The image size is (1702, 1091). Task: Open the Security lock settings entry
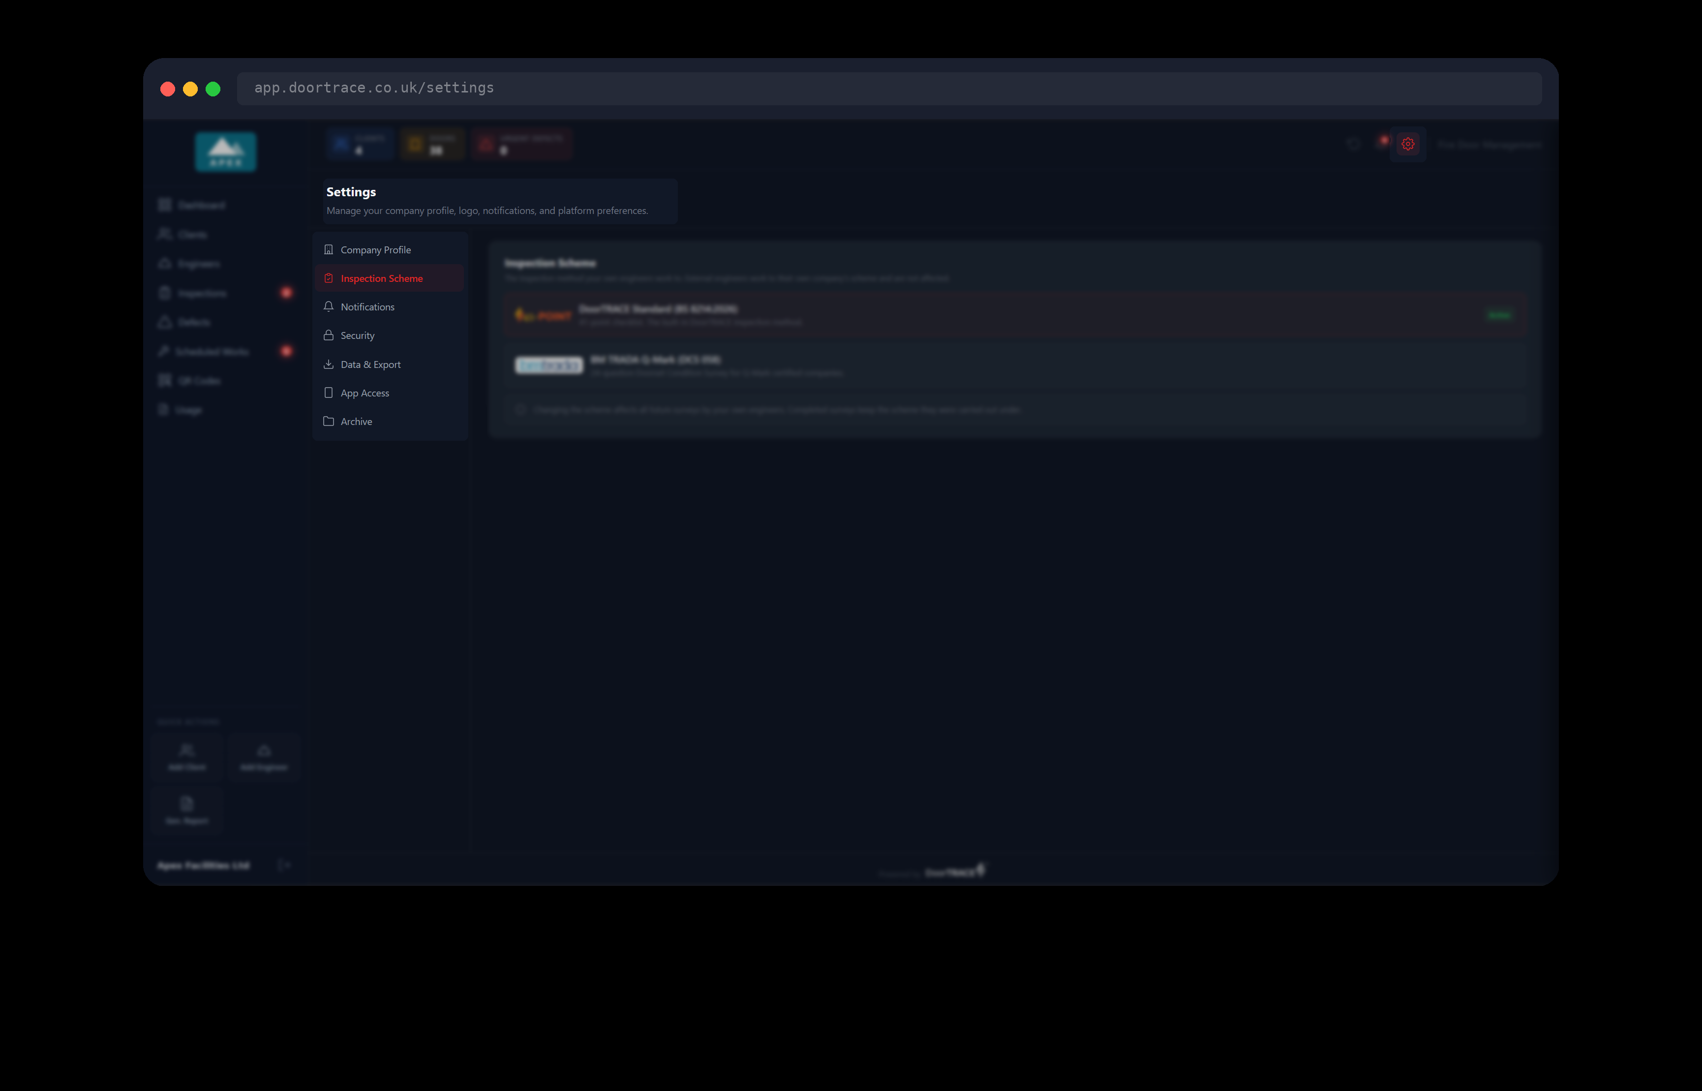[x=390, y=336]
